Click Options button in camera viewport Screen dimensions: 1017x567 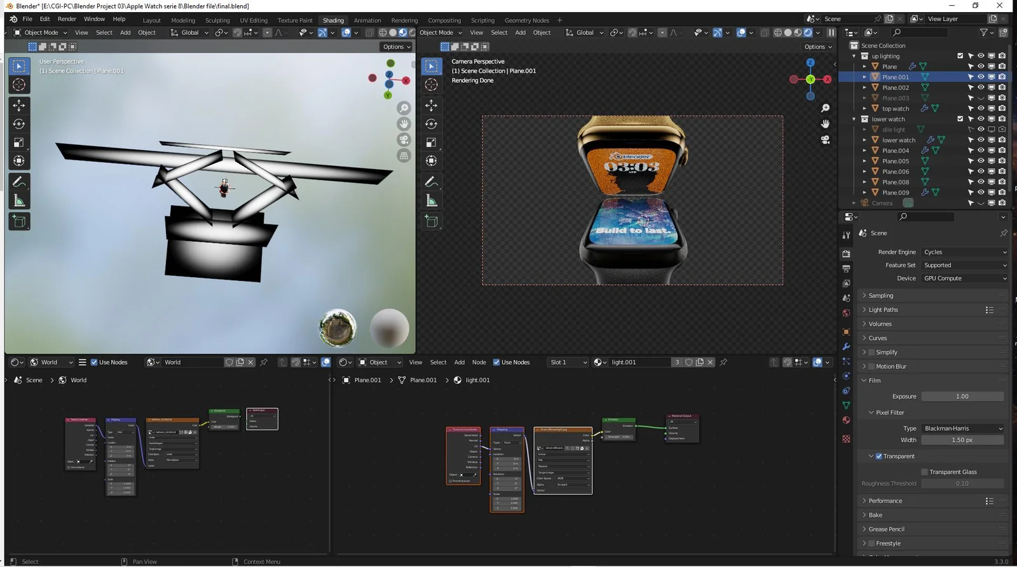pos(817,46)
